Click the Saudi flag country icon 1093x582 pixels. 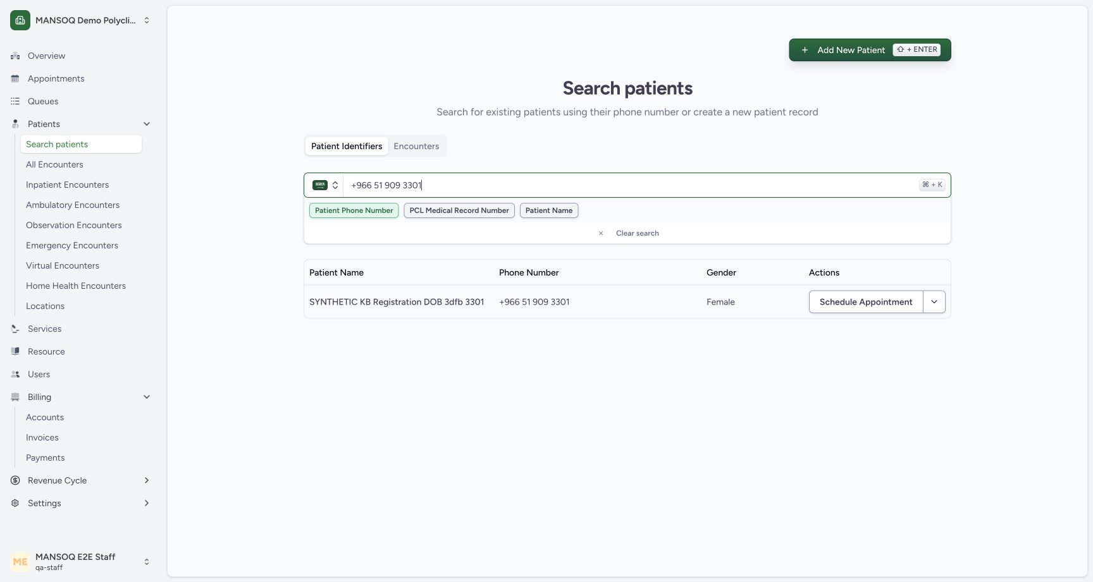coord(320,185)
